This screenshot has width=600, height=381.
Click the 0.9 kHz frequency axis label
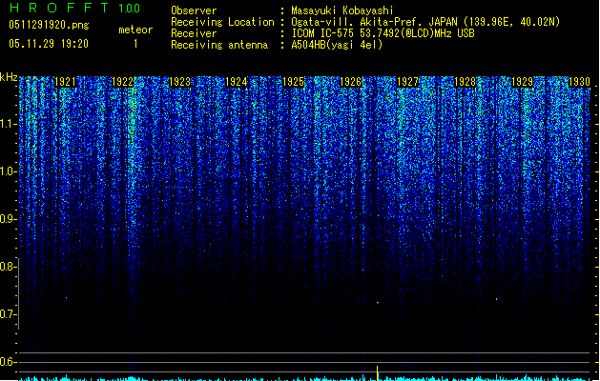[x=8, y=219]
